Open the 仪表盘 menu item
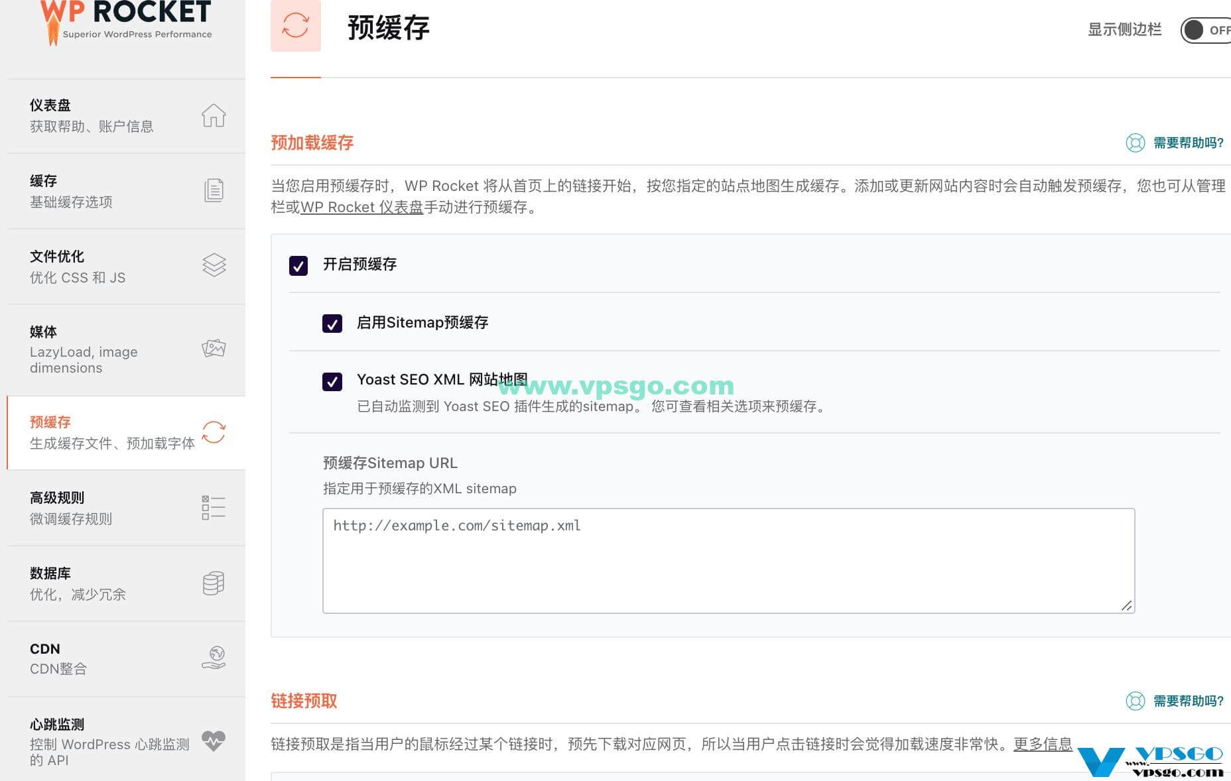The height and width of the screenshot is (781, 1231). point(126,116)
